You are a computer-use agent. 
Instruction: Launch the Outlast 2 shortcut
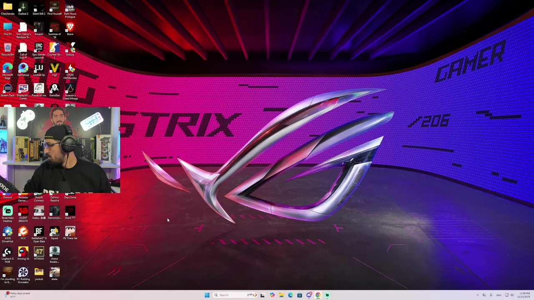tap(23, 9)
